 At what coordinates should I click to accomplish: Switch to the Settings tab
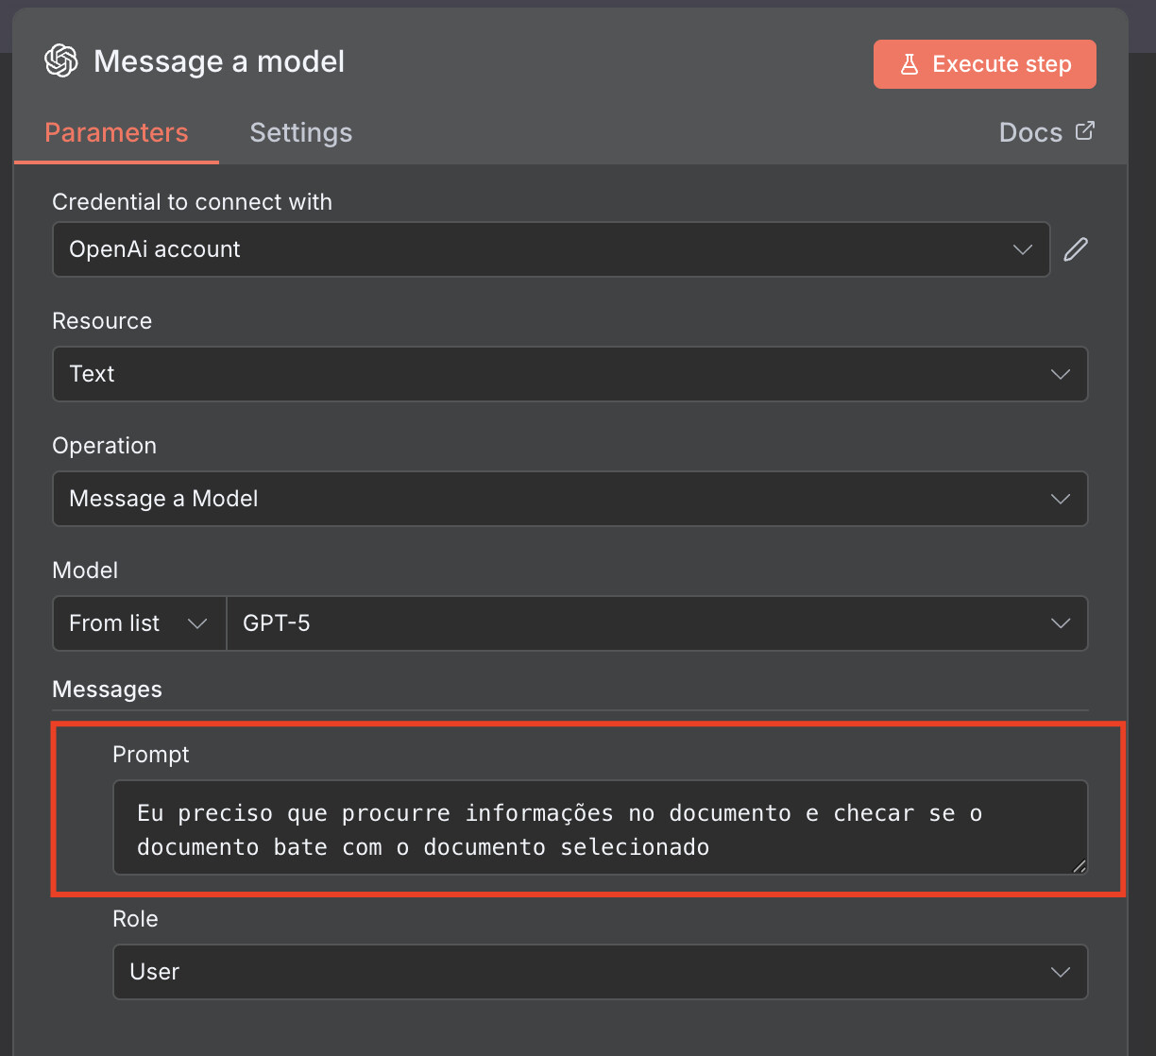pyautogui.click(x=300, y=132)
